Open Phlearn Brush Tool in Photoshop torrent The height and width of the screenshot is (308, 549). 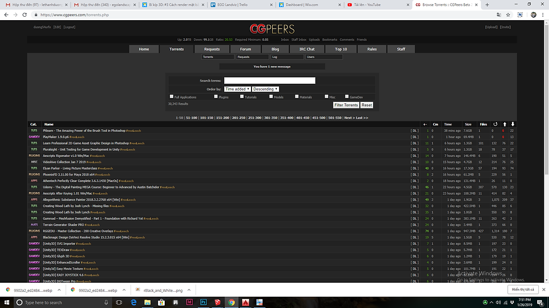(84, 131)
